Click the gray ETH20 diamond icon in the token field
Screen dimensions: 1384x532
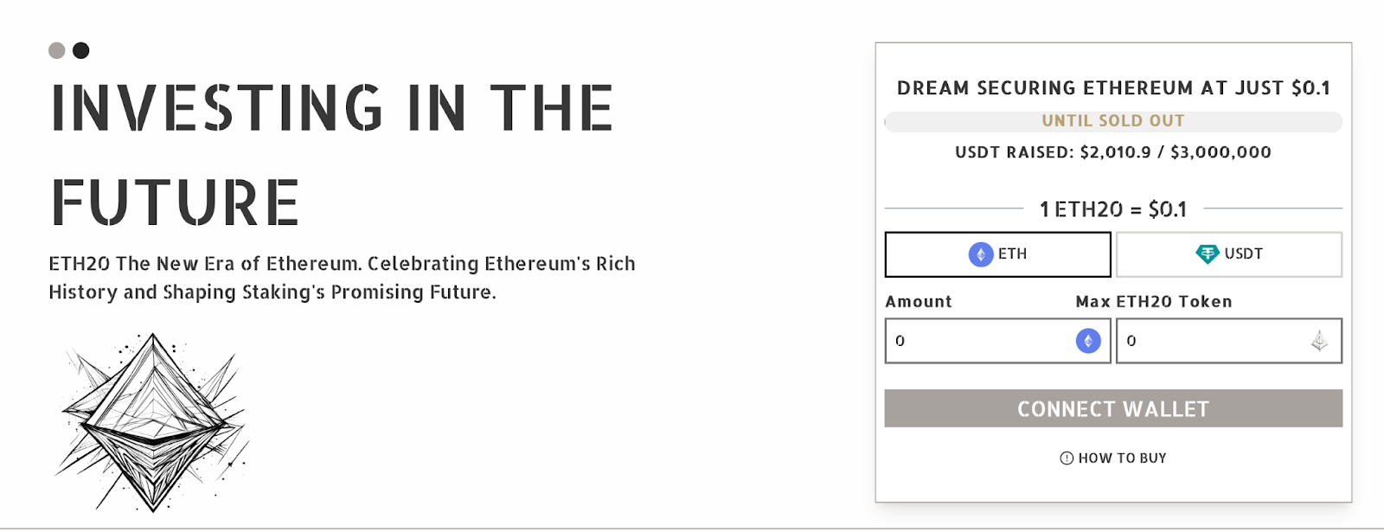click(x=1319, y=342)
